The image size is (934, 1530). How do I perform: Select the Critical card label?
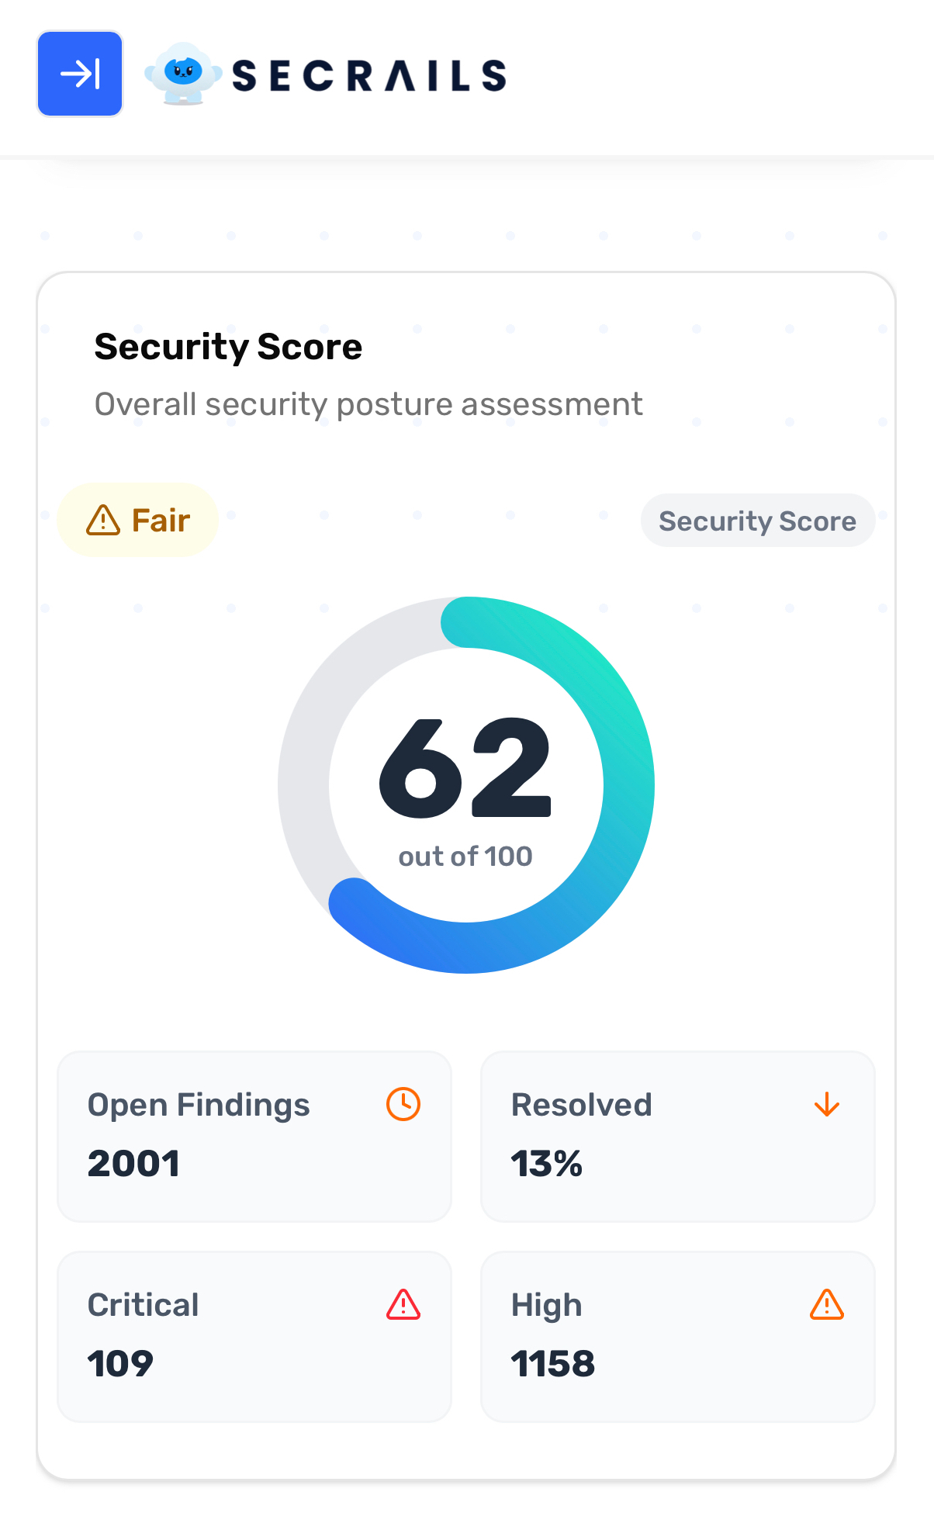coord(144,1305)
